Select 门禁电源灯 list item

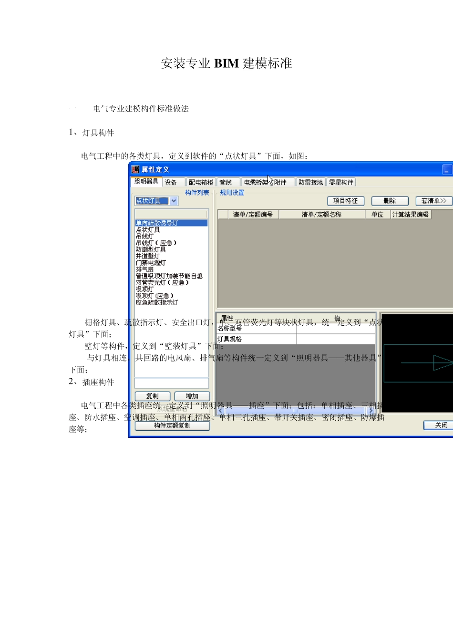(x=151, y=263)
